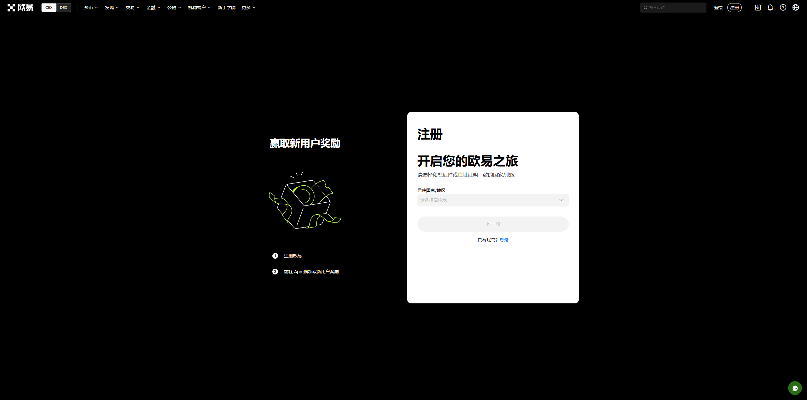Open the download app icon
The width and height of the screenshot is (807, 400).
point(758,8)
